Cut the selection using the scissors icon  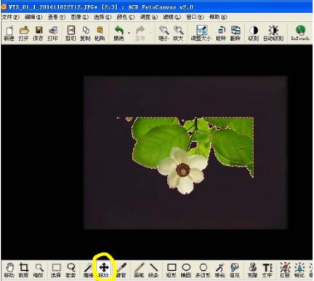pos(71,31)
